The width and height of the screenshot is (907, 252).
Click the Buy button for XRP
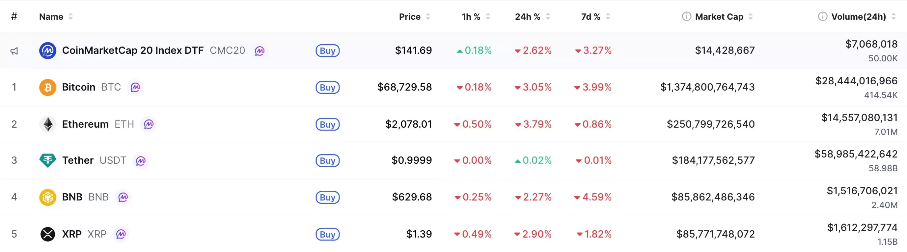pos(327,234)
